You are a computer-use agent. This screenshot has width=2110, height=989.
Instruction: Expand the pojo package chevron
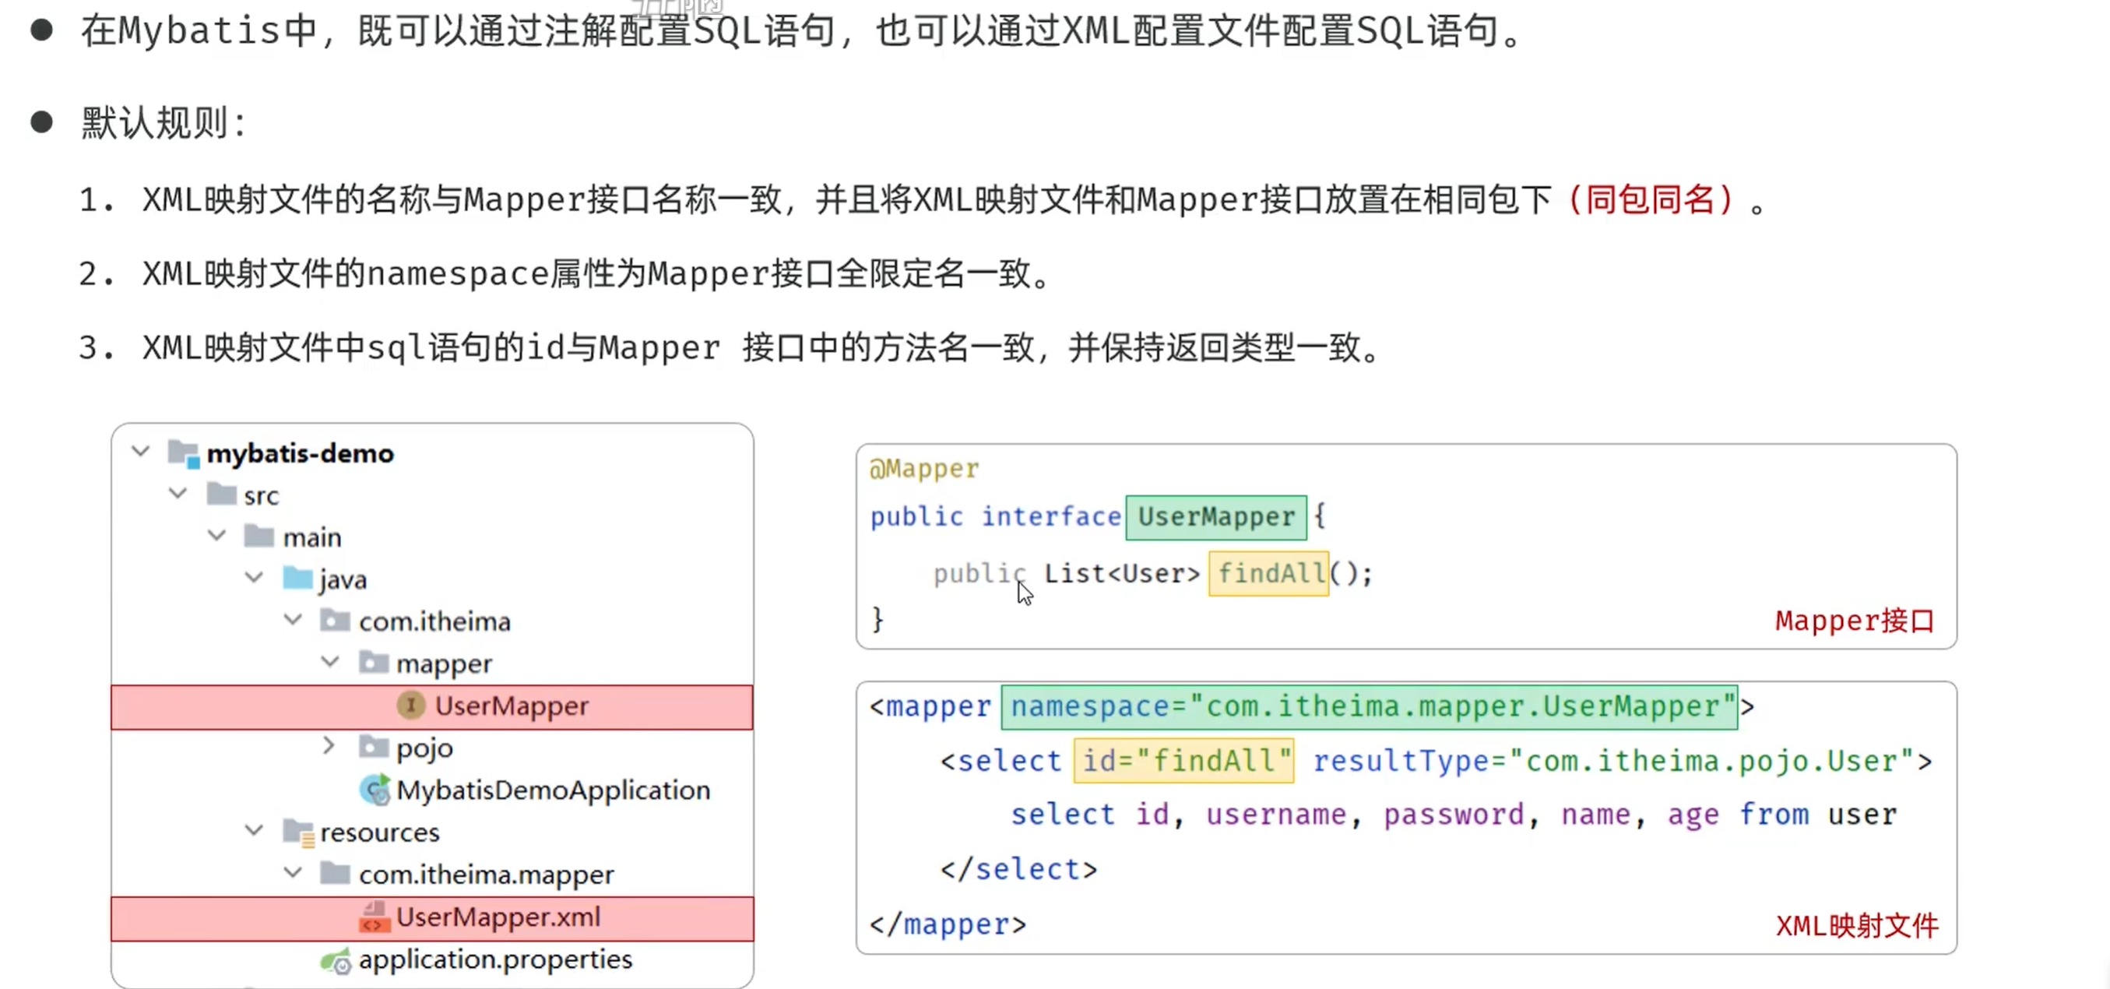tap(329, 745)
